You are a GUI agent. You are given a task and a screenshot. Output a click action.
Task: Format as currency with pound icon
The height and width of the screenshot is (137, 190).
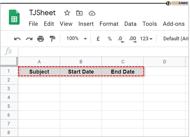(x=98, y=39)
